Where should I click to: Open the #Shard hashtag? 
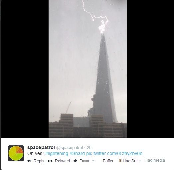tap(77, 153)
